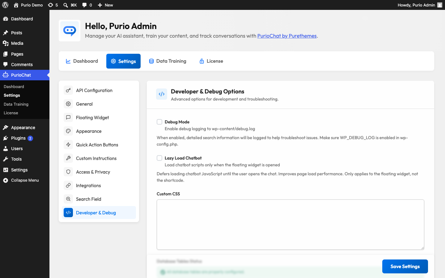Open the comments bubble in admin bar

click(84, 5)
